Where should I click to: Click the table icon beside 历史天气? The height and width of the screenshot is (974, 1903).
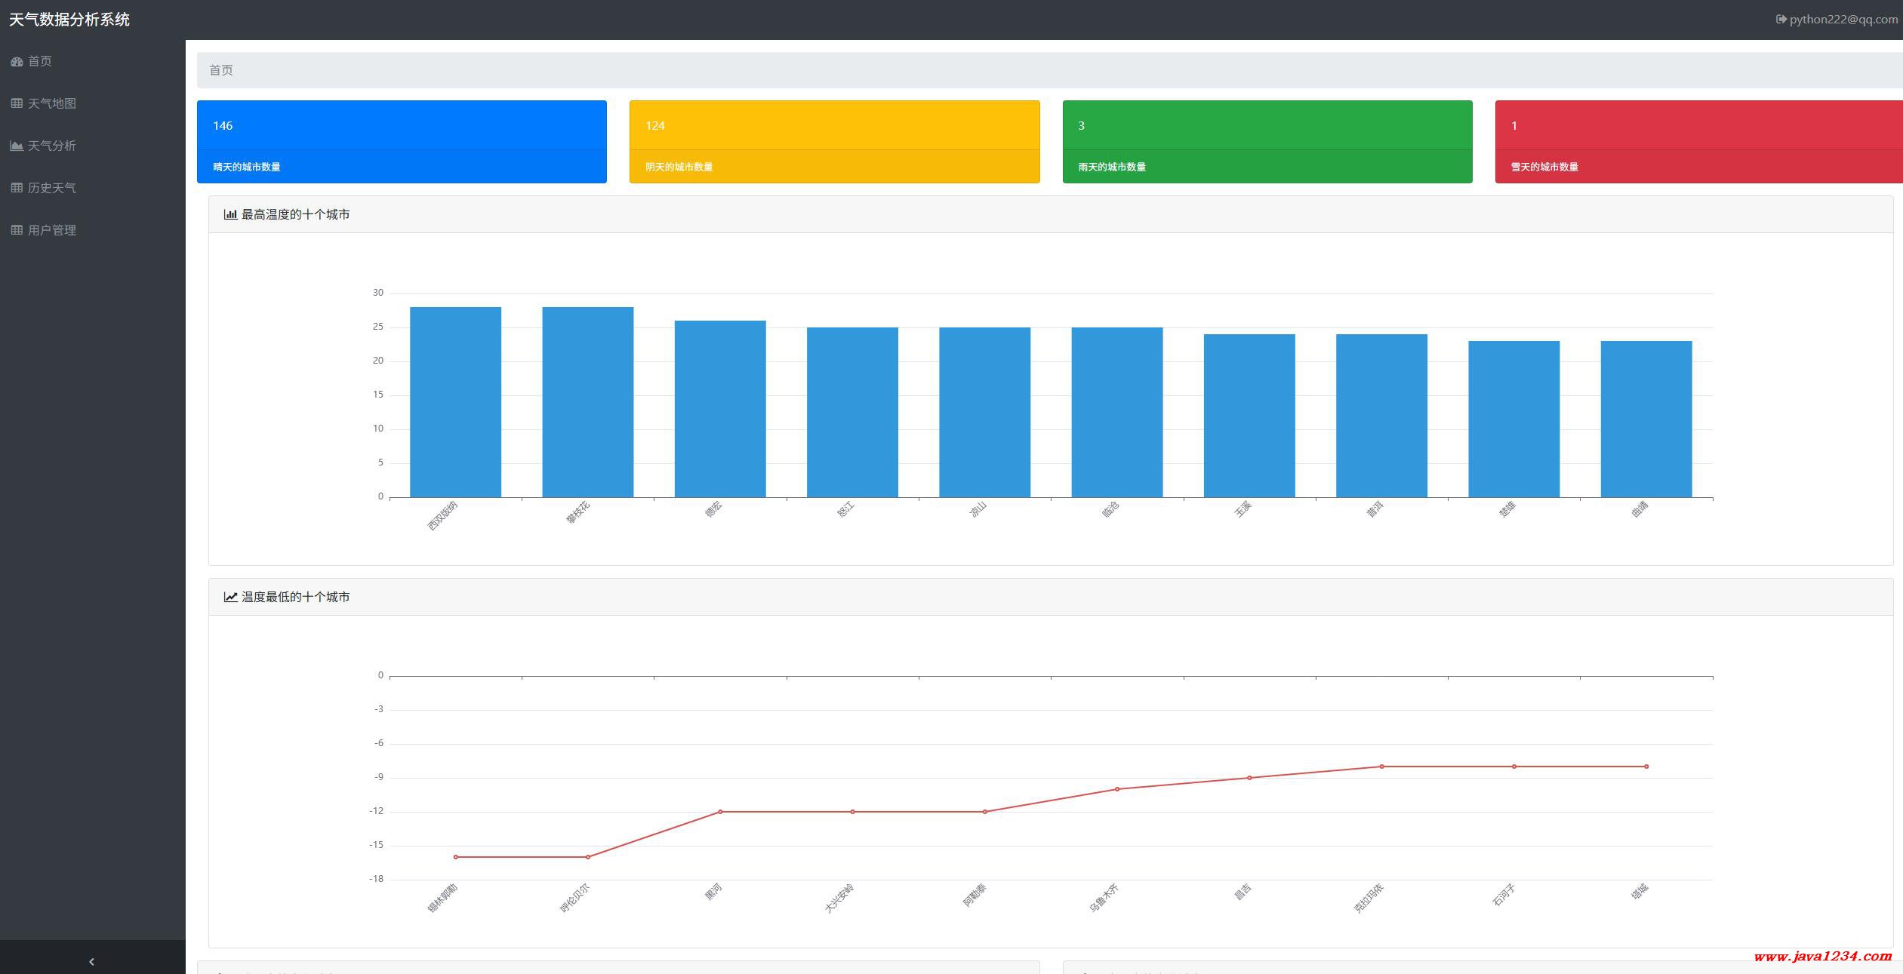tap(17, 188)
